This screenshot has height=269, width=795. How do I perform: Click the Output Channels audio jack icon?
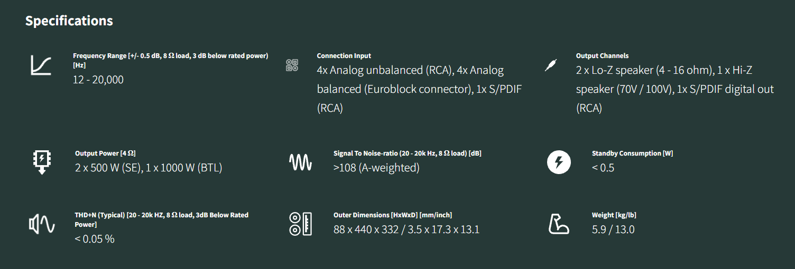(x=551, y=65)
